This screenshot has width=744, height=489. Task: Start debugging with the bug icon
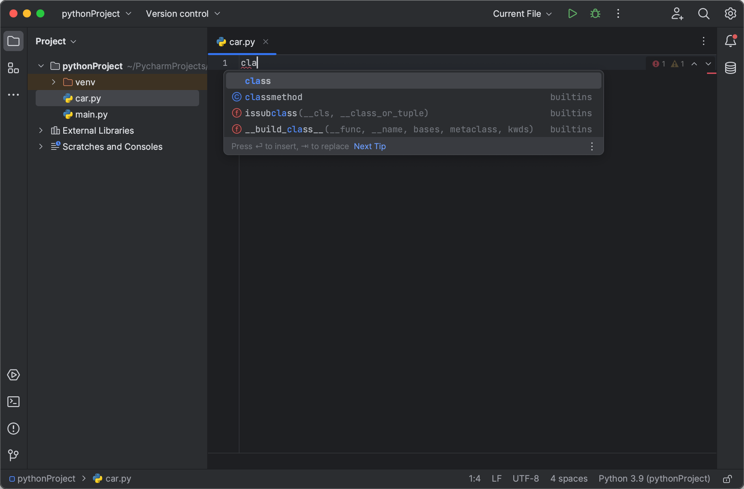pyautogui.click(x=595, y=13)
